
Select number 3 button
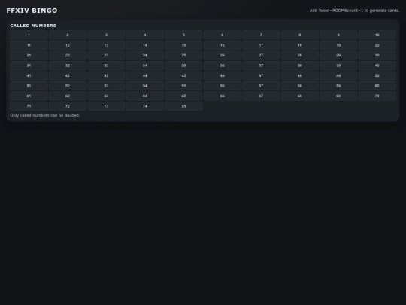tap(106, 35)
